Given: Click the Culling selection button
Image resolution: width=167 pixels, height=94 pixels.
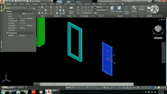Looking at the screenshot, I should pos(112,9).
